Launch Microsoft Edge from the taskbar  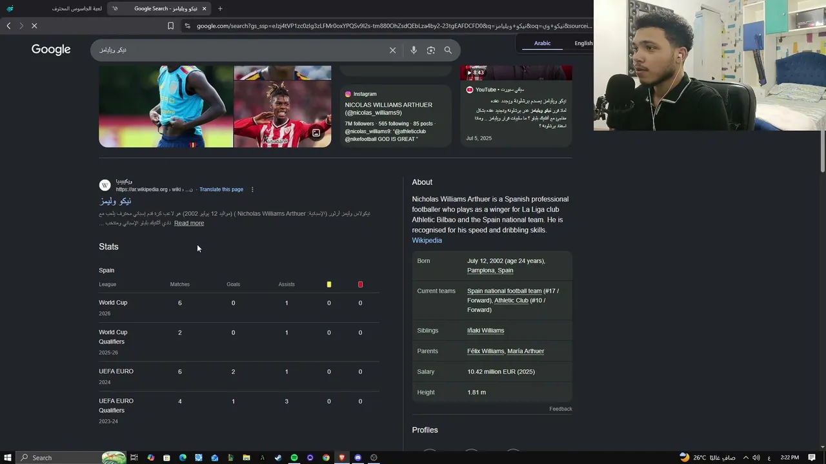(x=183, y=458)
